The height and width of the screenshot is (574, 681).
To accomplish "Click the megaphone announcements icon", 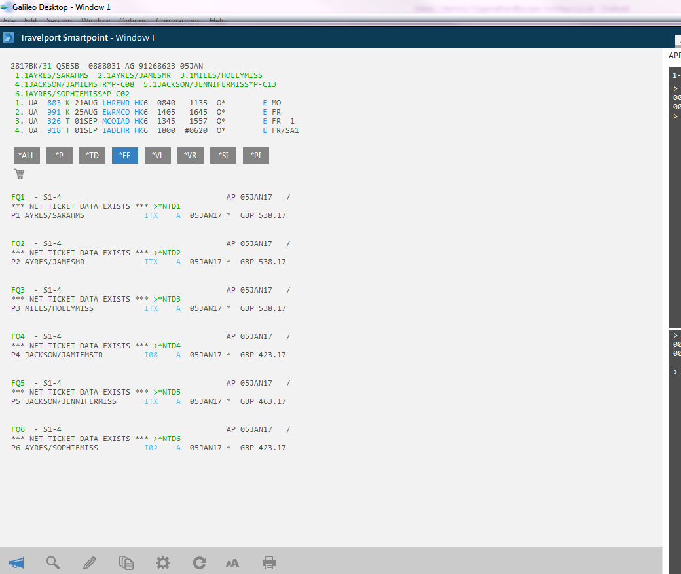I will [16, 563].
